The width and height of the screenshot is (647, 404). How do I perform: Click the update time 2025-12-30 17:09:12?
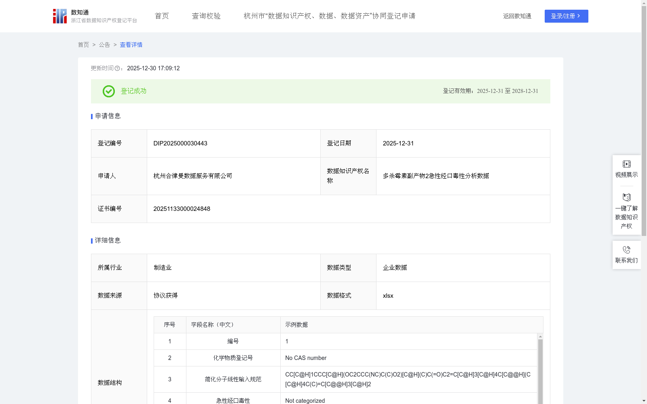pyautogui.click(x=153, y=69)
